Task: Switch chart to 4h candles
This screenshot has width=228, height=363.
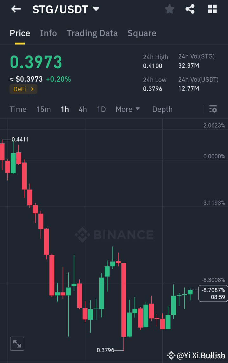Action: (x=82, y=109)
